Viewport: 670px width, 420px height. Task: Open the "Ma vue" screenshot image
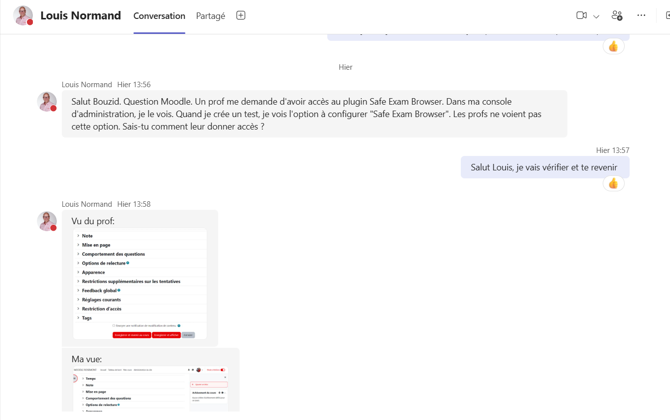pyautogui.click(x=150, y=389)
